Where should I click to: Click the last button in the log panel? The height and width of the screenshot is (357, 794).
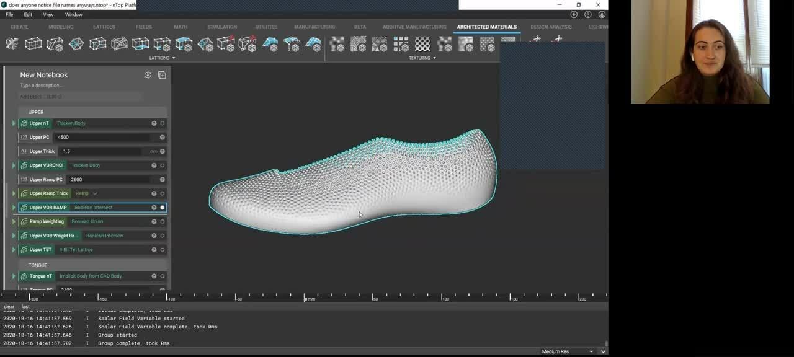25,306
